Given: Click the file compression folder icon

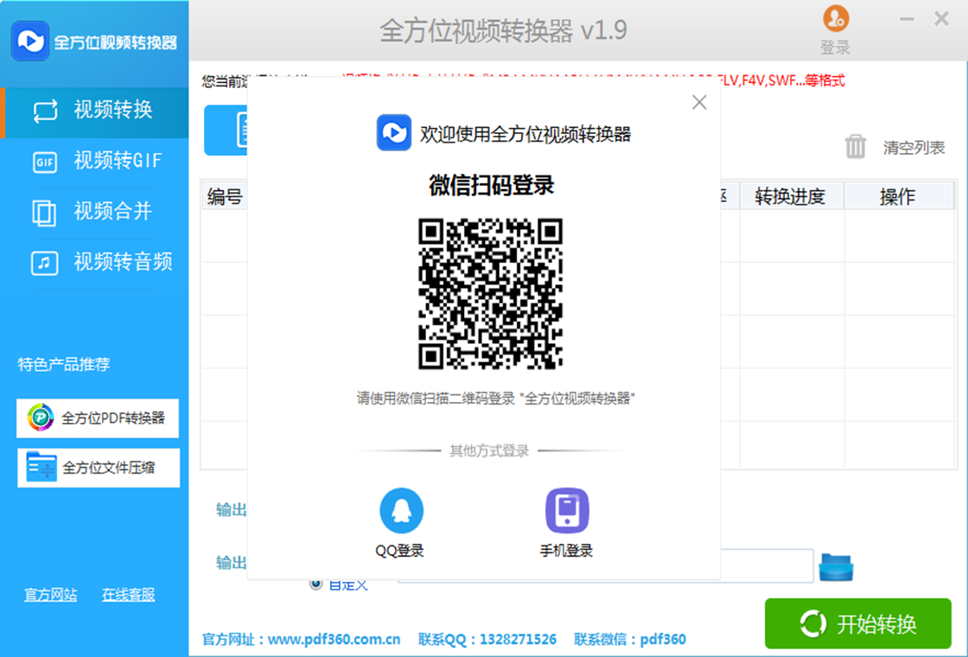Looking at the screenshot, I should (x=41, y=467).
